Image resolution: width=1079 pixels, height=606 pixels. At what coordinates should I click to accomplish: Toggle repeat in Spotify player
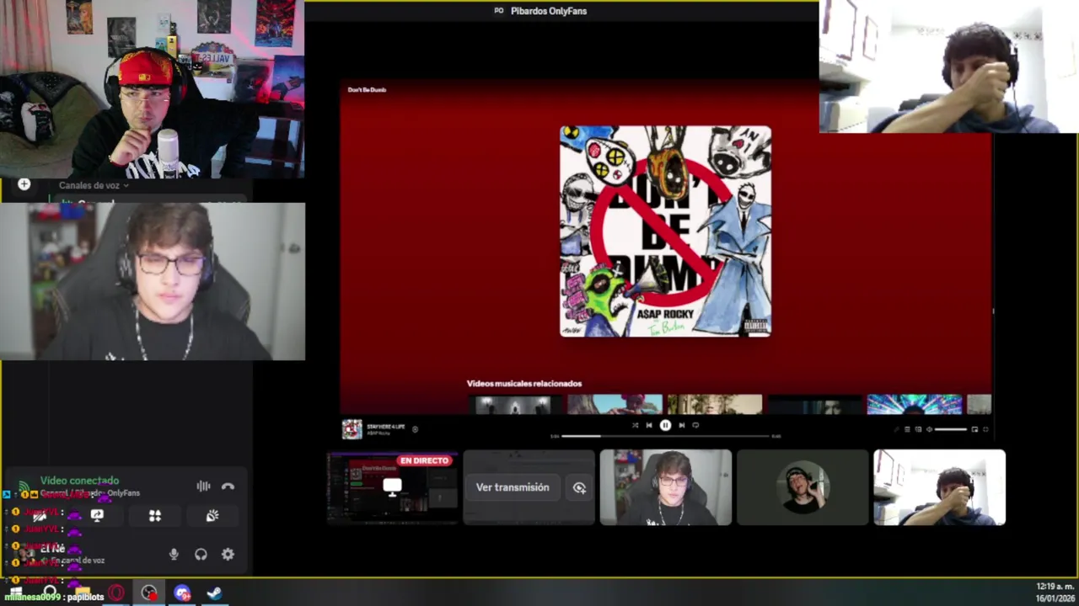(x=695, y=425)
